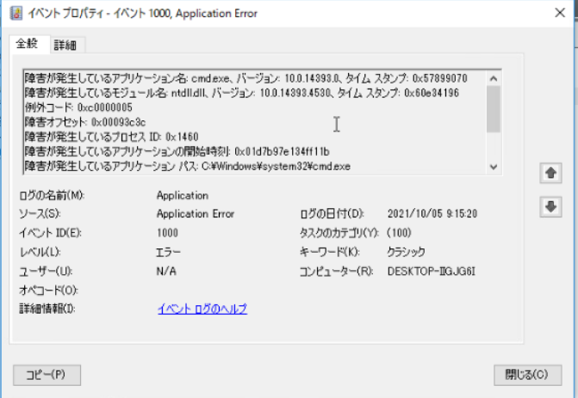Screen dimensions: 578x398
Task: Click the コンピューター(R) label
Action: (x=336, y=271)
